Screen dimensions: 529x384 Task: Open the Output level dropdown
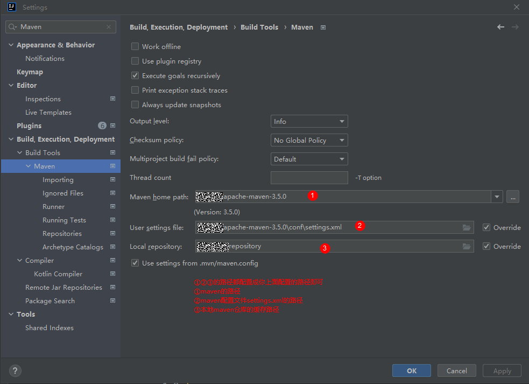(x=309, y=121)
